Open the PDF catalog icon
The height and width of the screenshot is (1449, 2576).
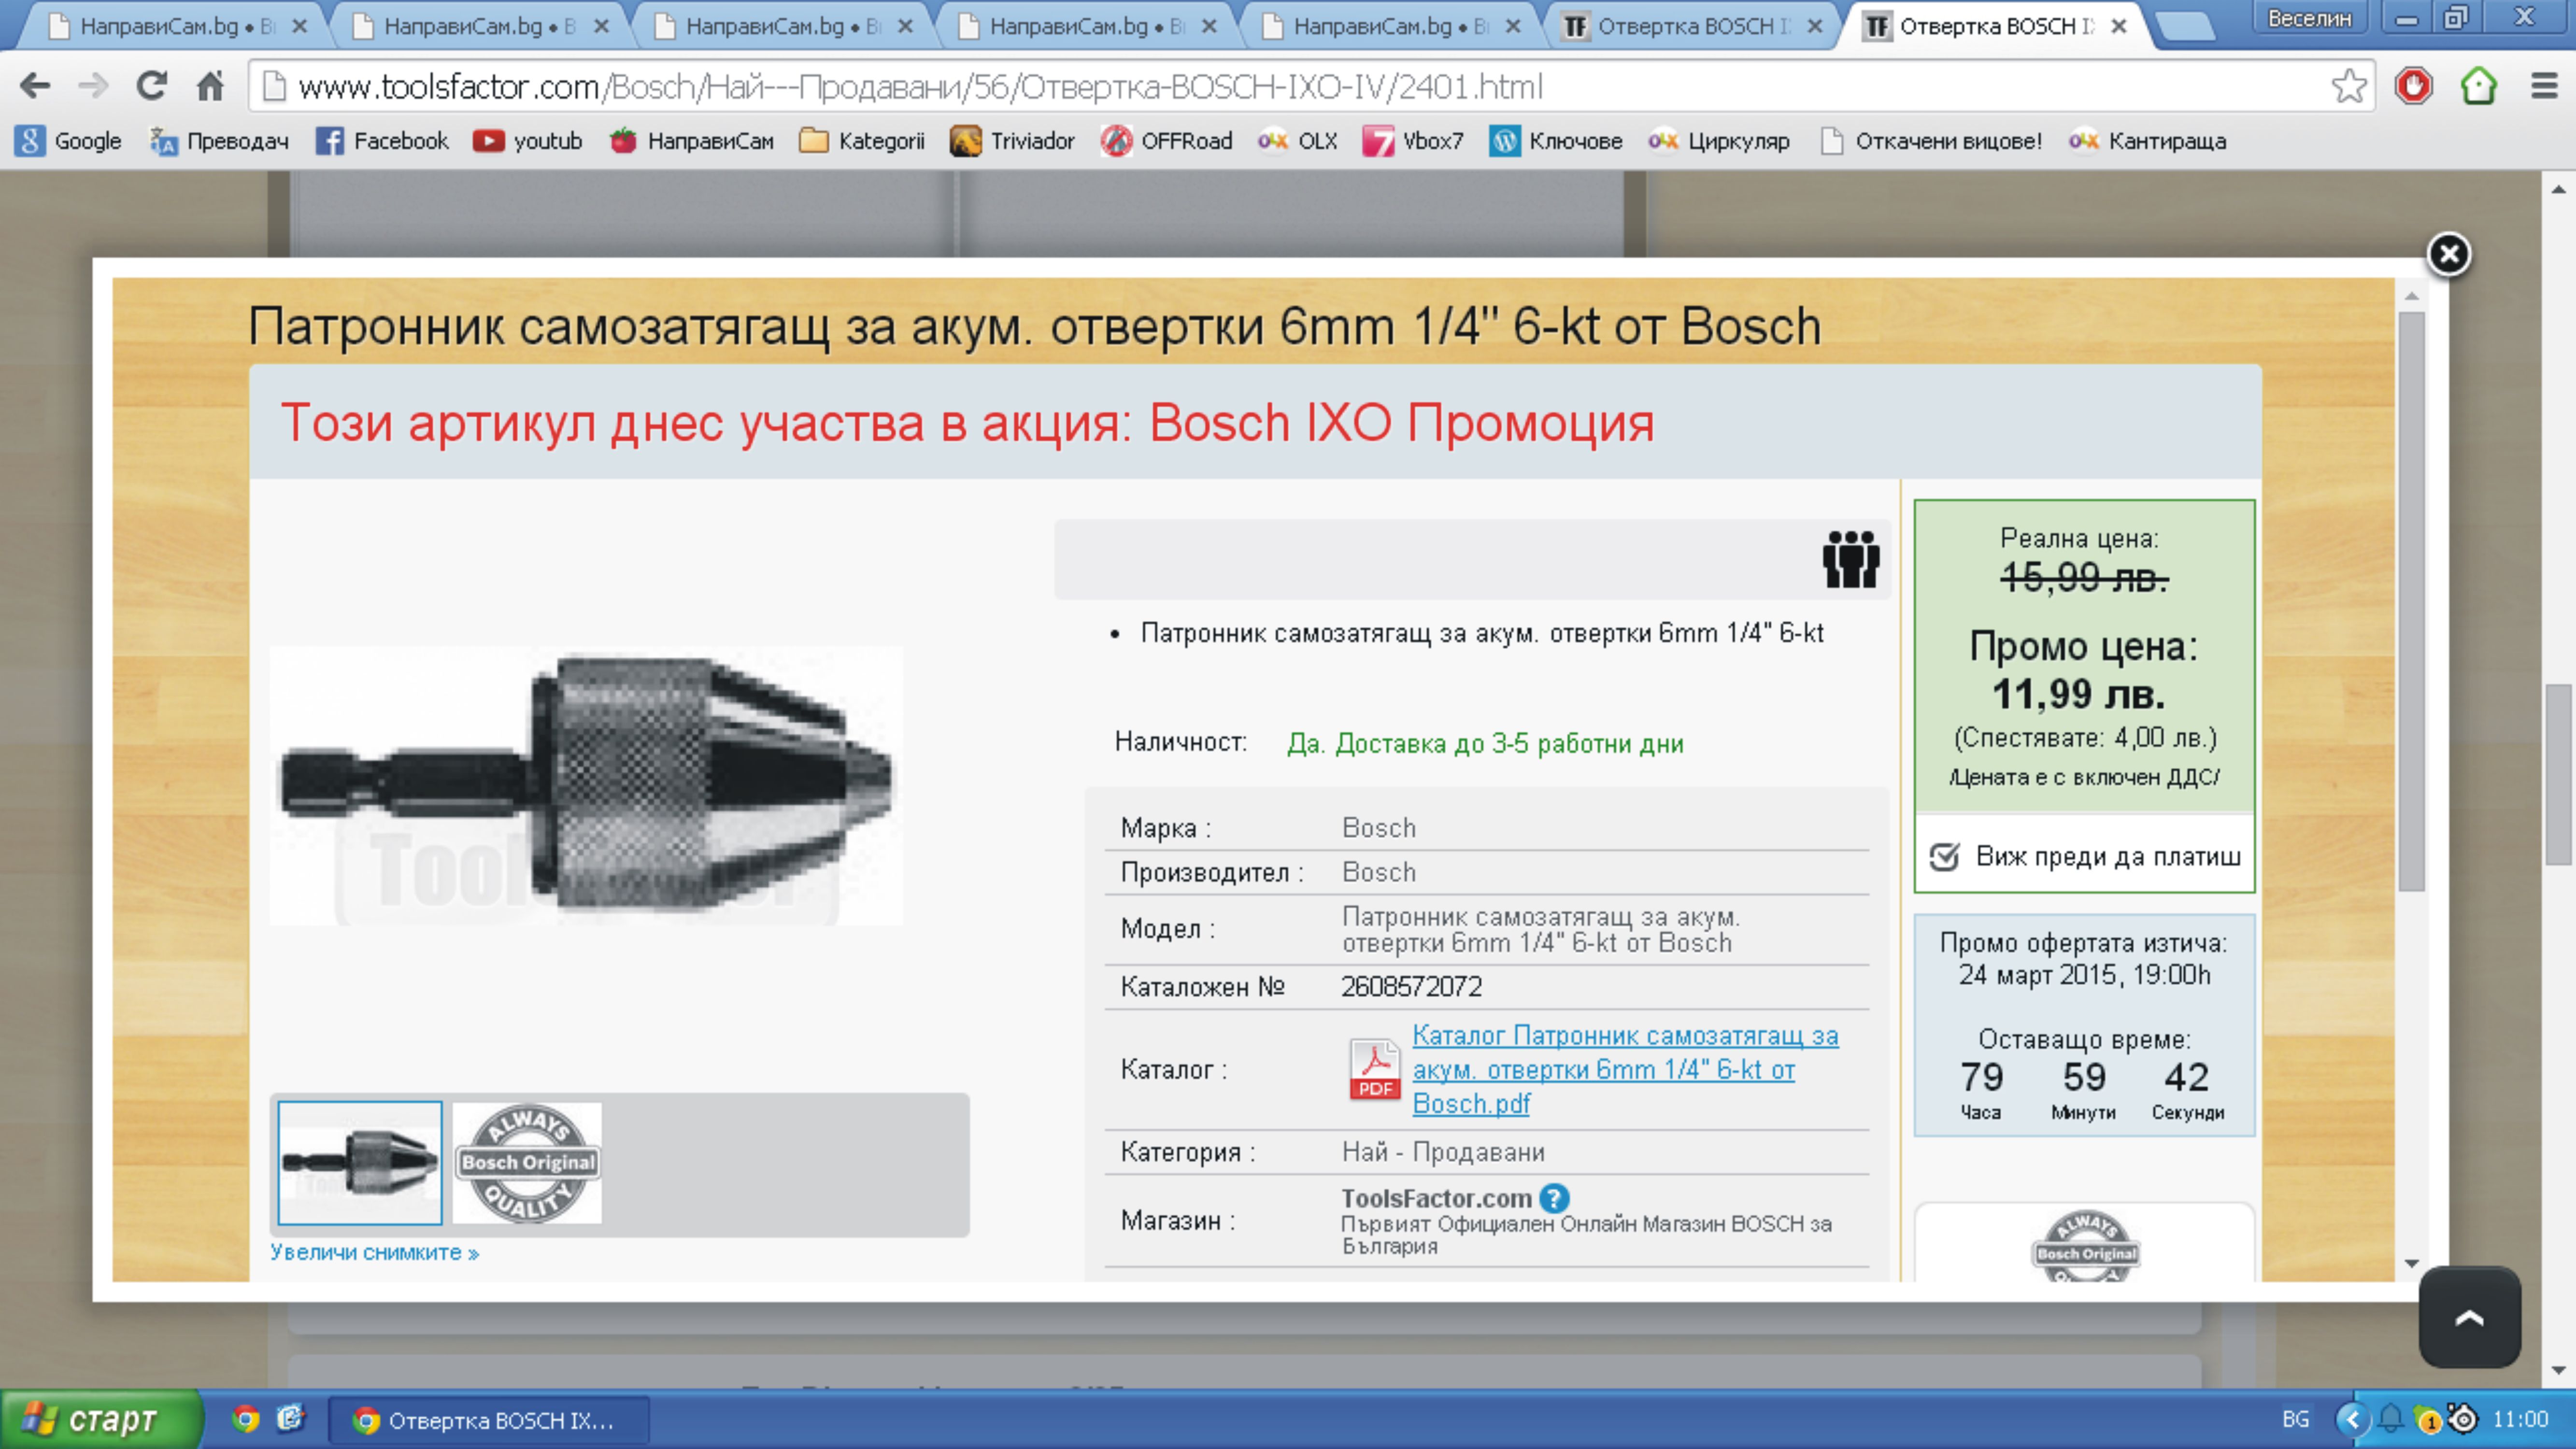pos(1374,1069)
